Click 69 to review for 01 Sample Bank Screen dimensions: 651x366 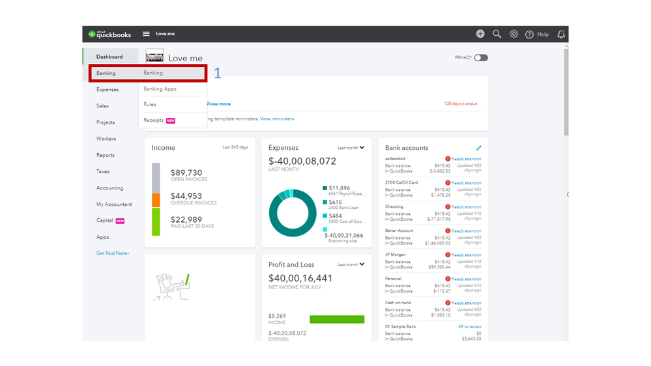470,327
